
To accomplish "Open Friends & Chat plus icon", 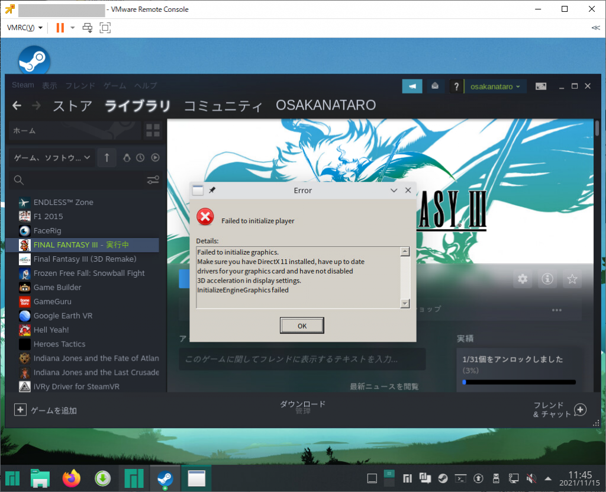I will pos(580,410).
